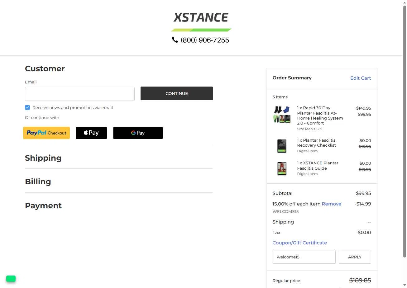
Task: Click the WELCOME15 code label
Action: 285,212
